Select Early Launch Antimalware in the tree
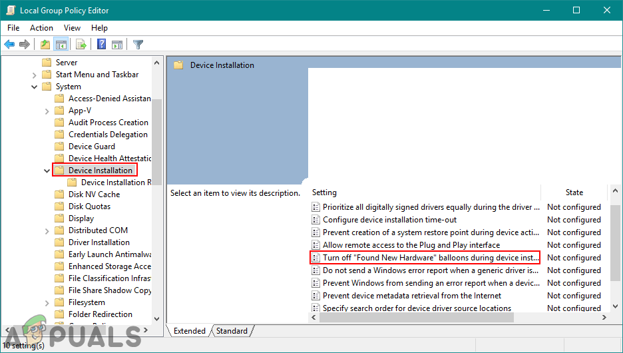The height and width of the screenshot is (353, 623). [110, 254]
